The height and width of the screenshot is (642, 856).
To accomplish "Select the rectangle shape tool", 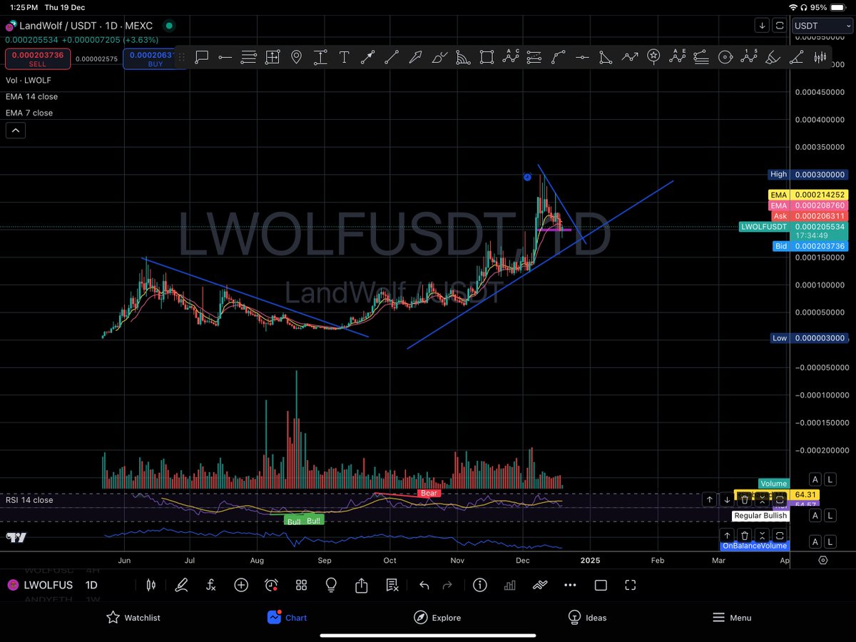I will tap(486, 57).
